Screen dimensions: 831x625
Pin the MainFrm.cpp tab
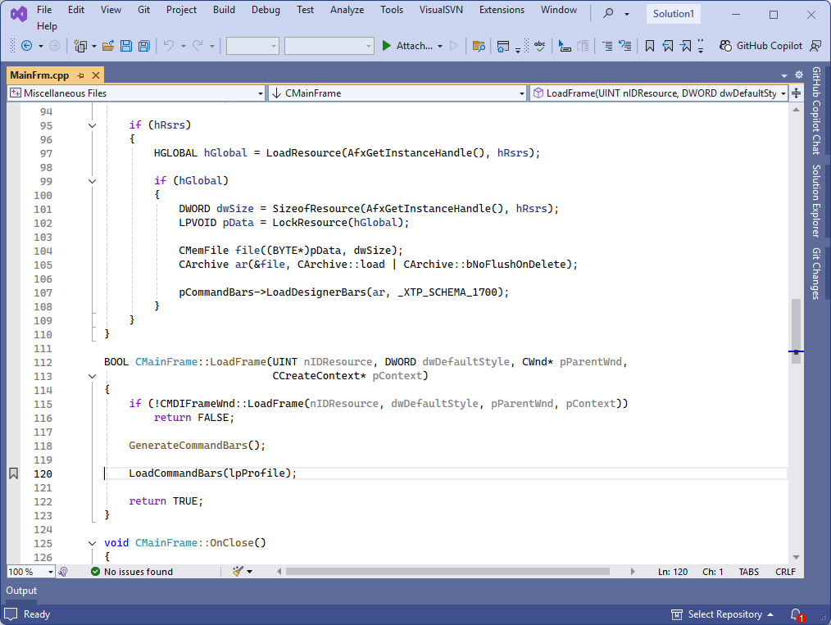tap(80, 75)
